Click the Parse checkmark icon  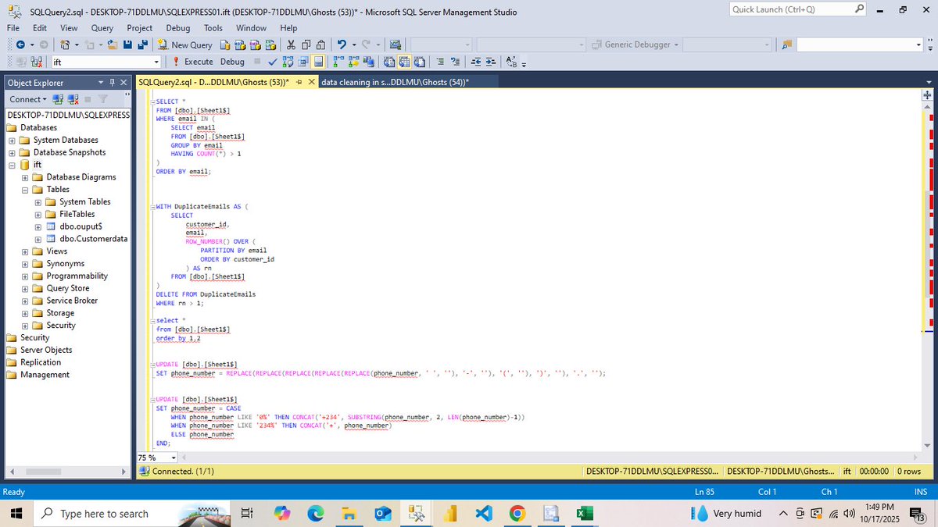[272, 62]
